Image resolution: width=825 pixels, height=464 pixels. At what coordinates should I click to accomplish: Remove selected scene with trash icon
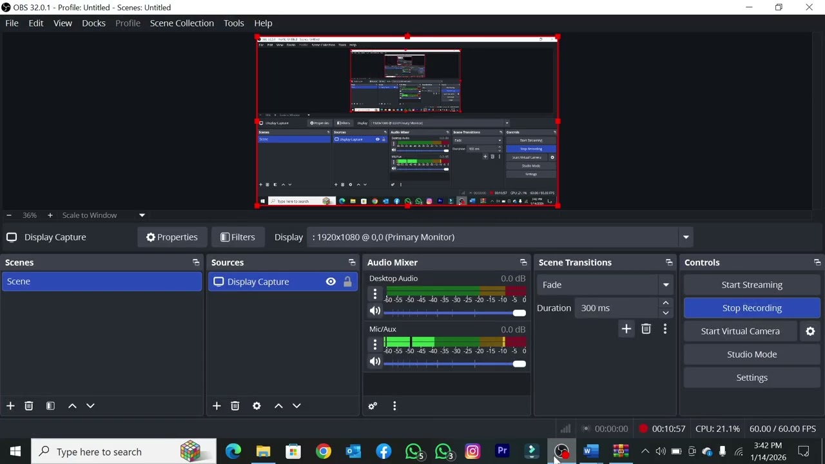click(28, 406)
